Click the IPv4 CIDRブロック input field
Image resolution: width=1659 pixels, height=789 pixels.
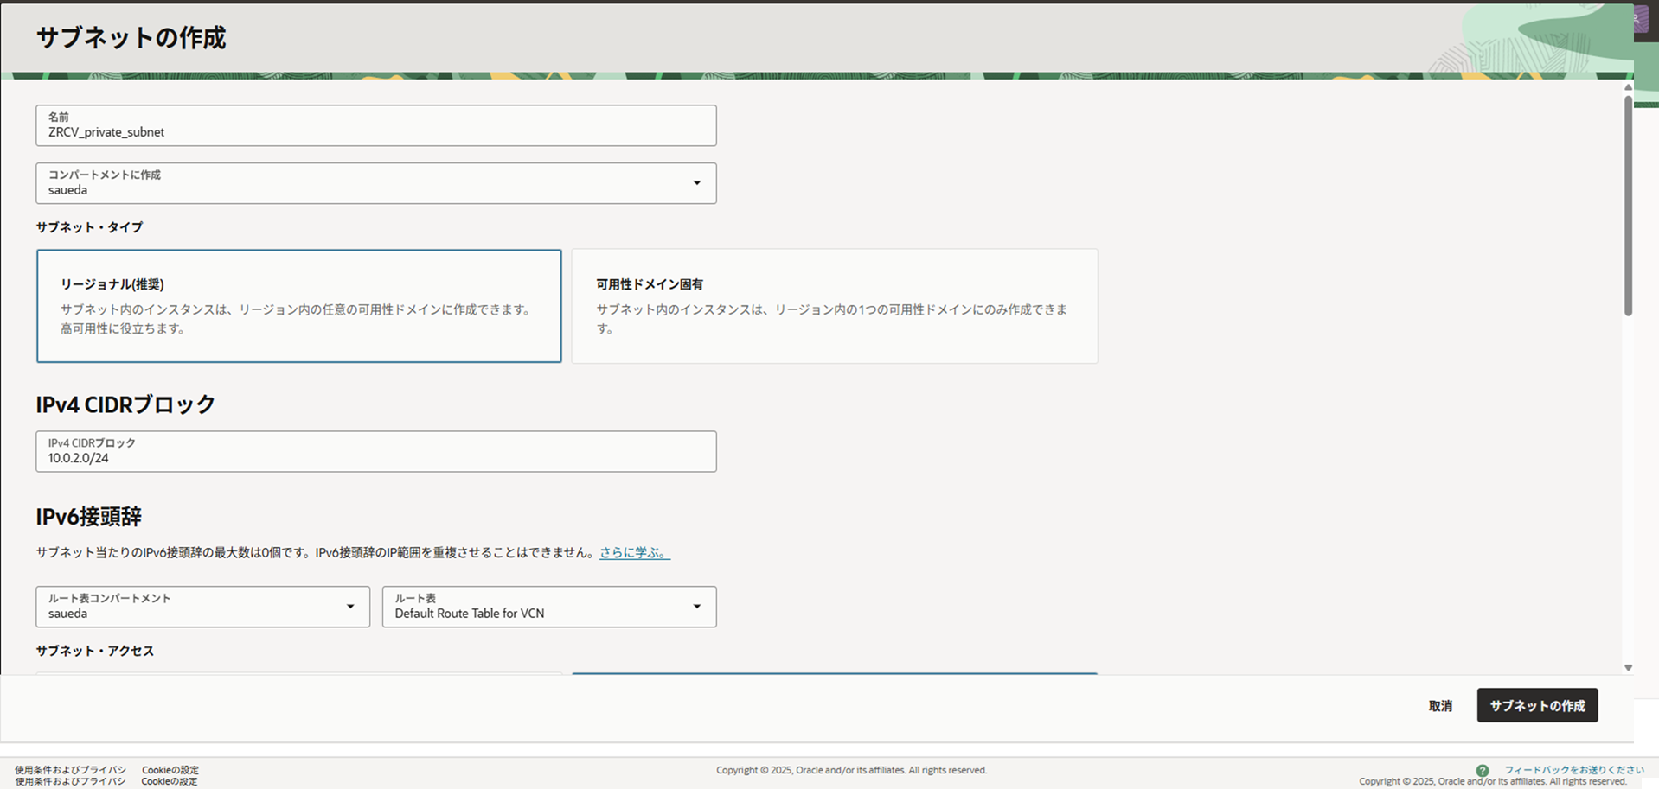click(x=375, y=457)
